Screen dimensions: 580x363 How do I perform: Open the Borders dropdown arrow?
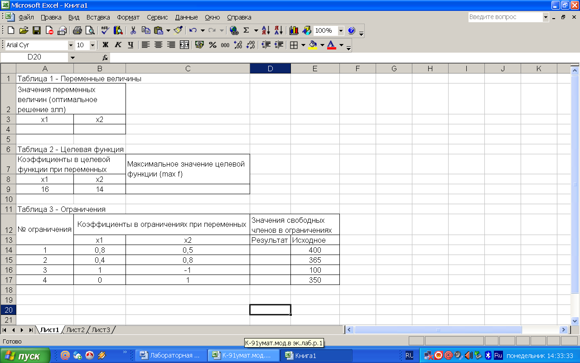303,45
